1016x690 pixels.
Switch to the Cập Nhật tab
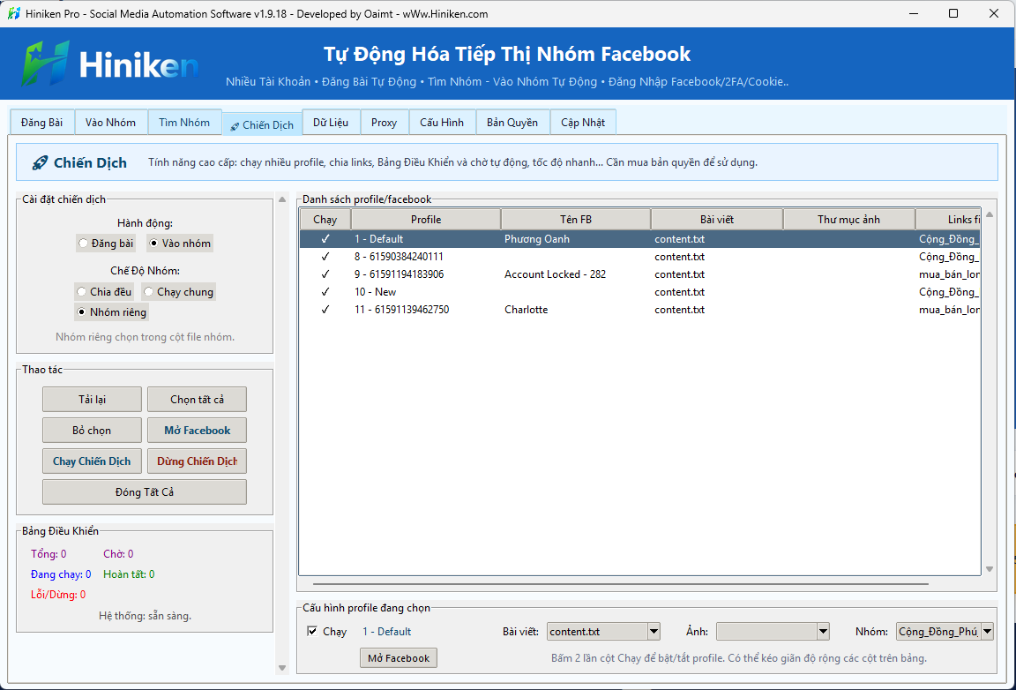pos(583,122)
